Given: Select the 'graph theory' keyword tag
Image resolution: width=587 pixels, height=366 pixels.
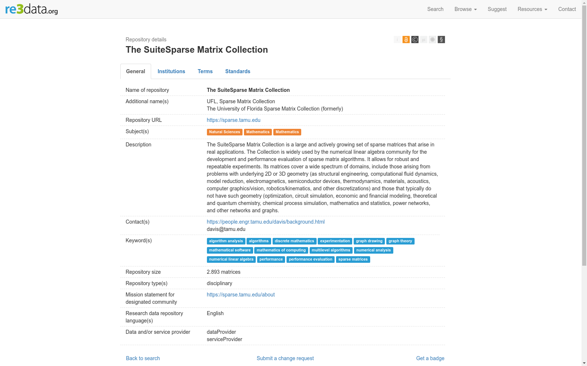Looking at the screenshot, I should (400, 241).
